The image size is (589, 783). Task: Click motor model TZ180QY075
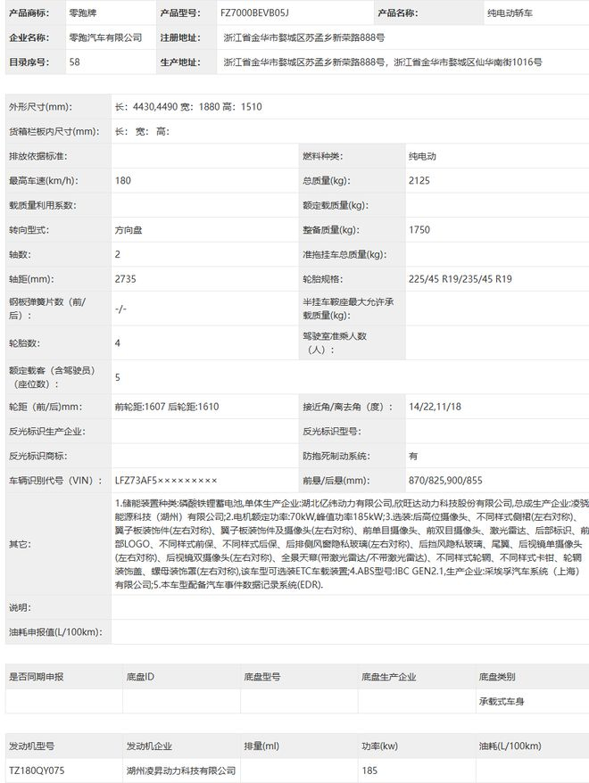click(37, 771)
